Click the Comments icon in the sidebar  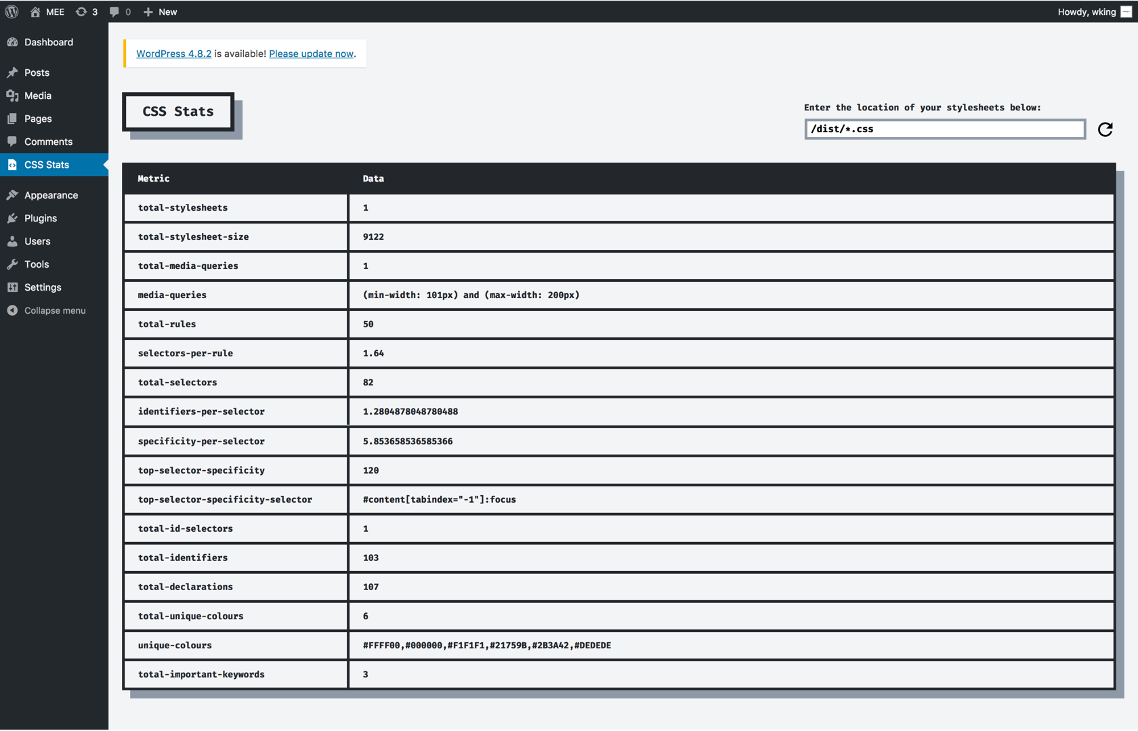(12, 142)
